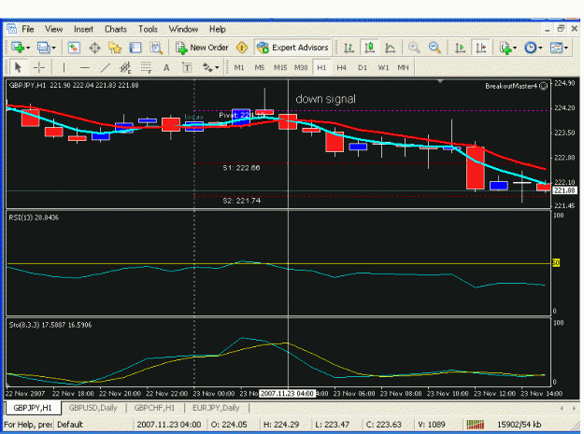
Task: Switch to M15 timeframe
Action: tap(280, 68)
